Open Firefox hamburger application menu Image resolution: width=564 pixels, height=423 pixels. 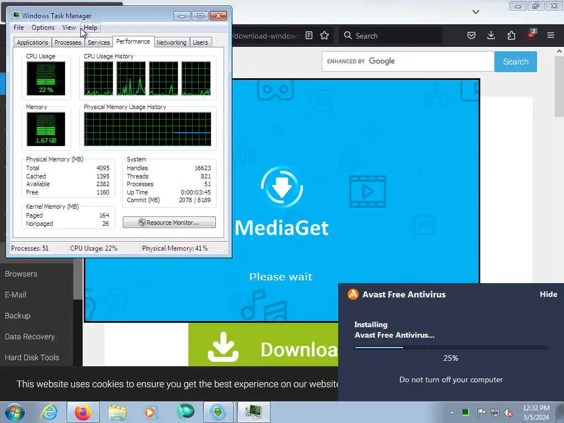coord(551,35)
